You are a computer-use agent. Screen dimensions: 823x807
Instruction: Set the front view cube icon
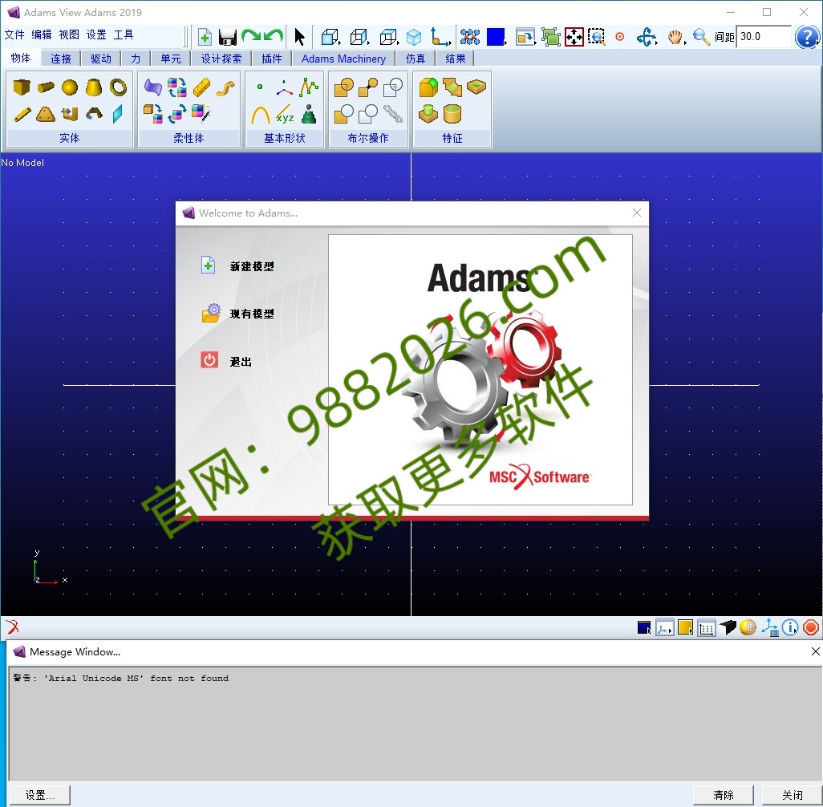pos(330,37)
